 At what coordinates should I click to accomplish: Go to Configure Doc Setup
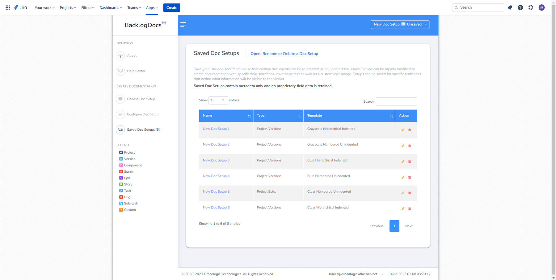143,114
